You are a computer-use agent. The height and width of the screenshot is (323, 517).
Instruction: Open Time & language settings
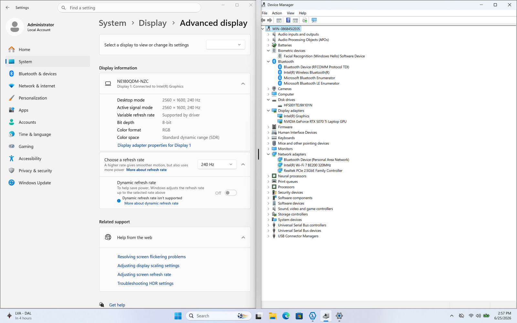tap(48, 134)
